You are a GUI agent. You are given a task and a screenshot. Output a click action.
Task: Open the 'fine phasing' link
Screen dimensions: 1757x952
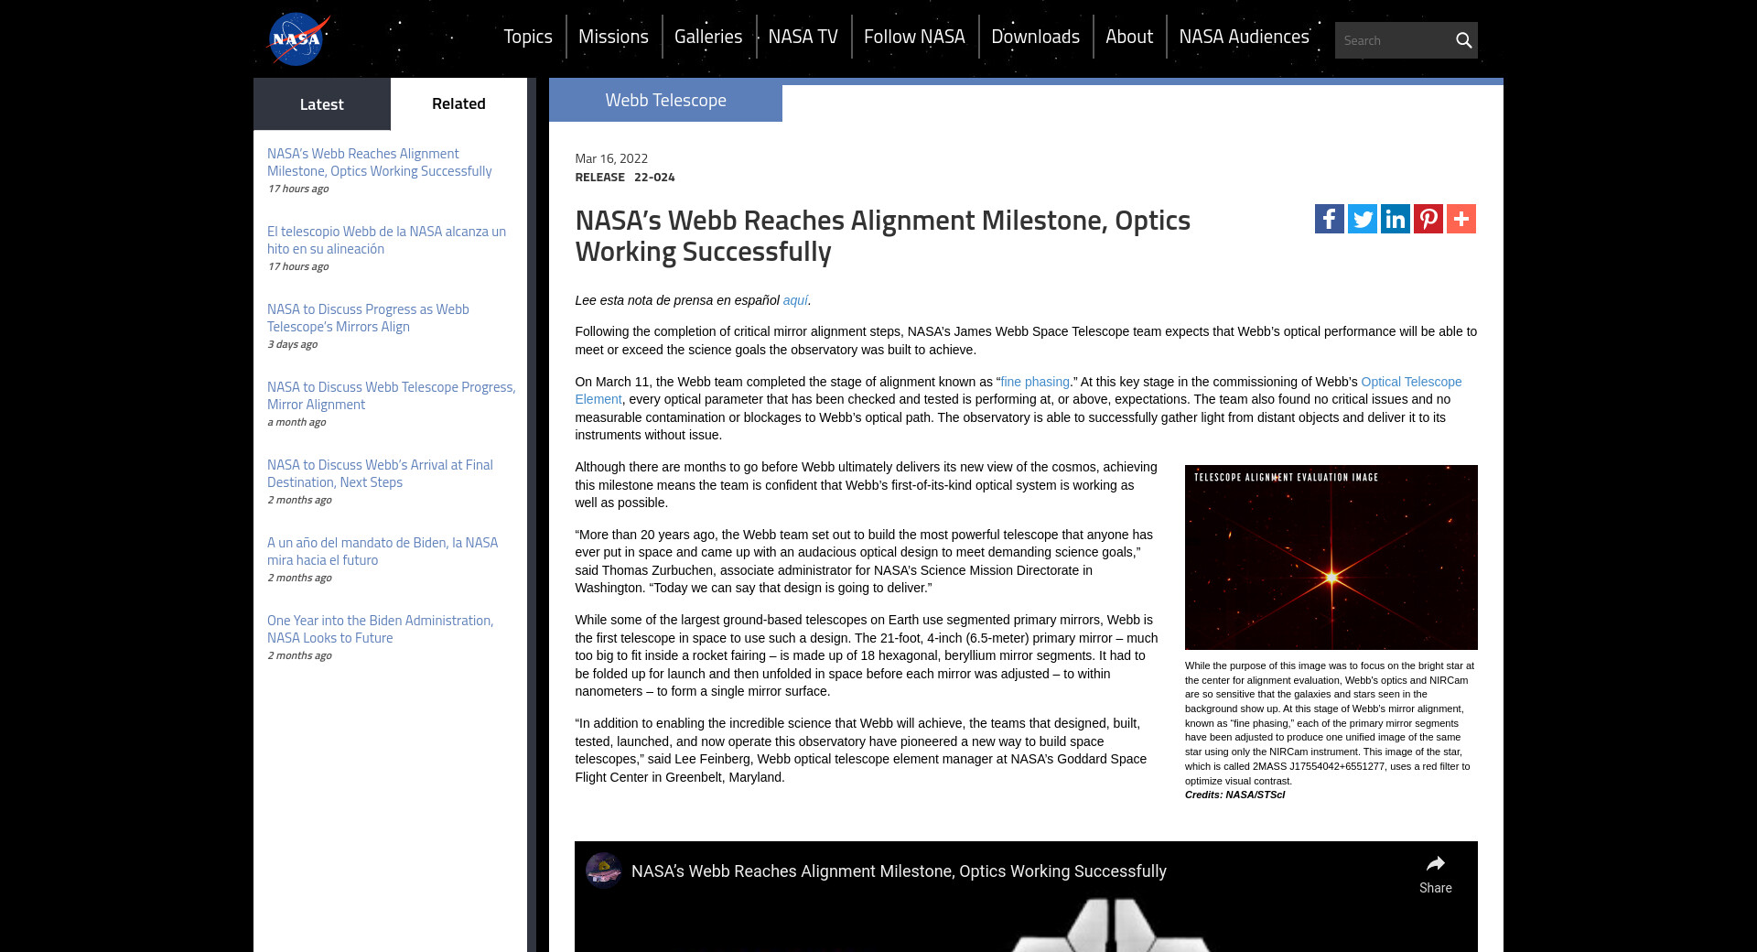click(1034, 382)
